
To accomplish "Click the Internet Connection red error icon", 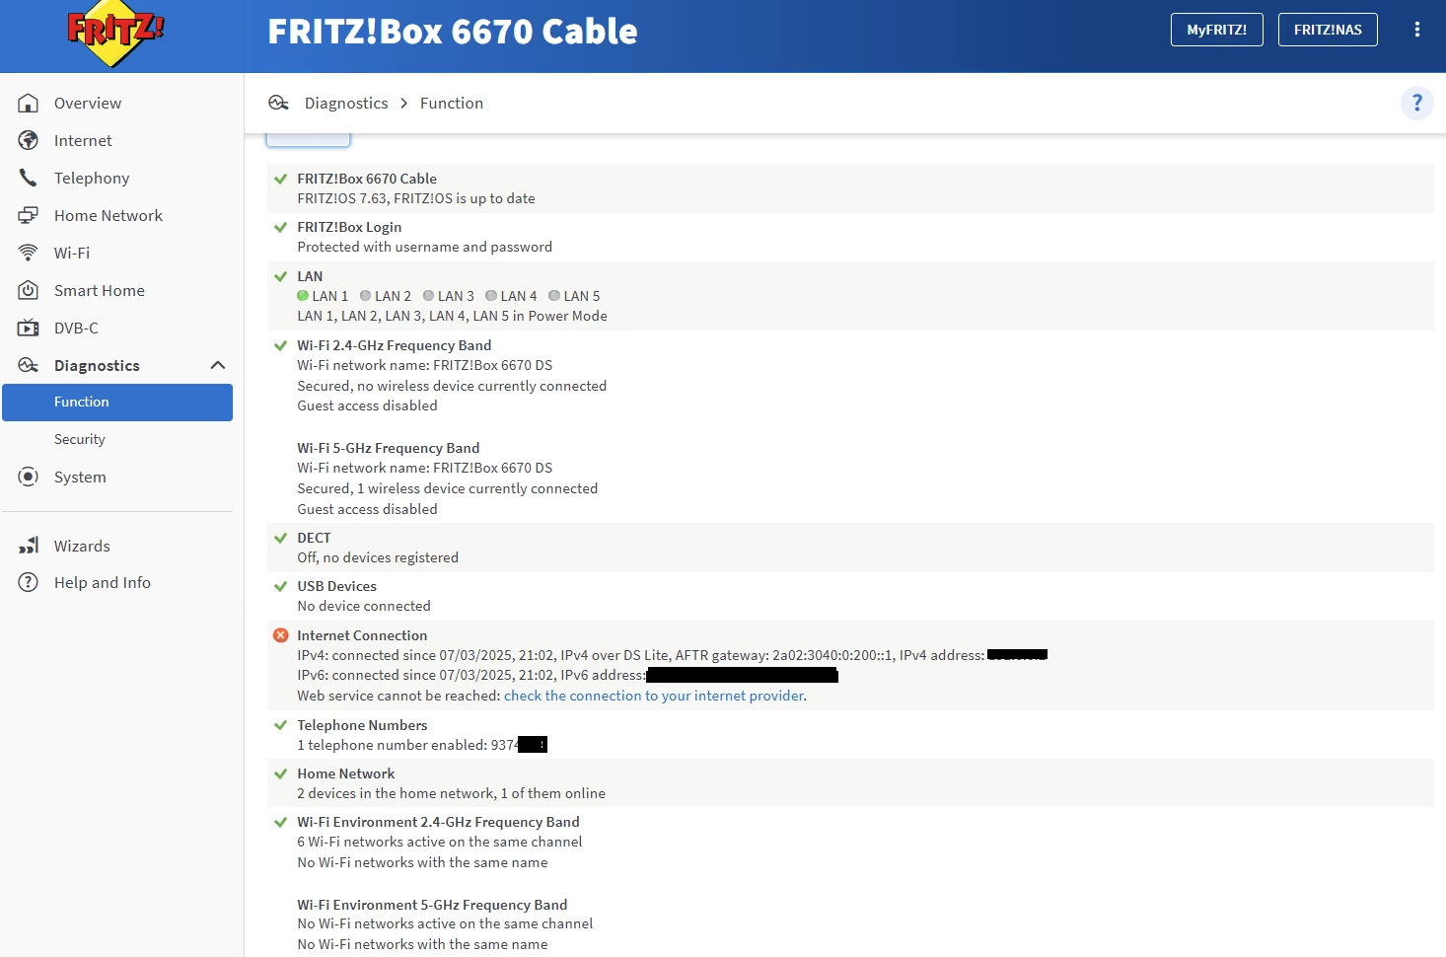I will tap(281, 635).
